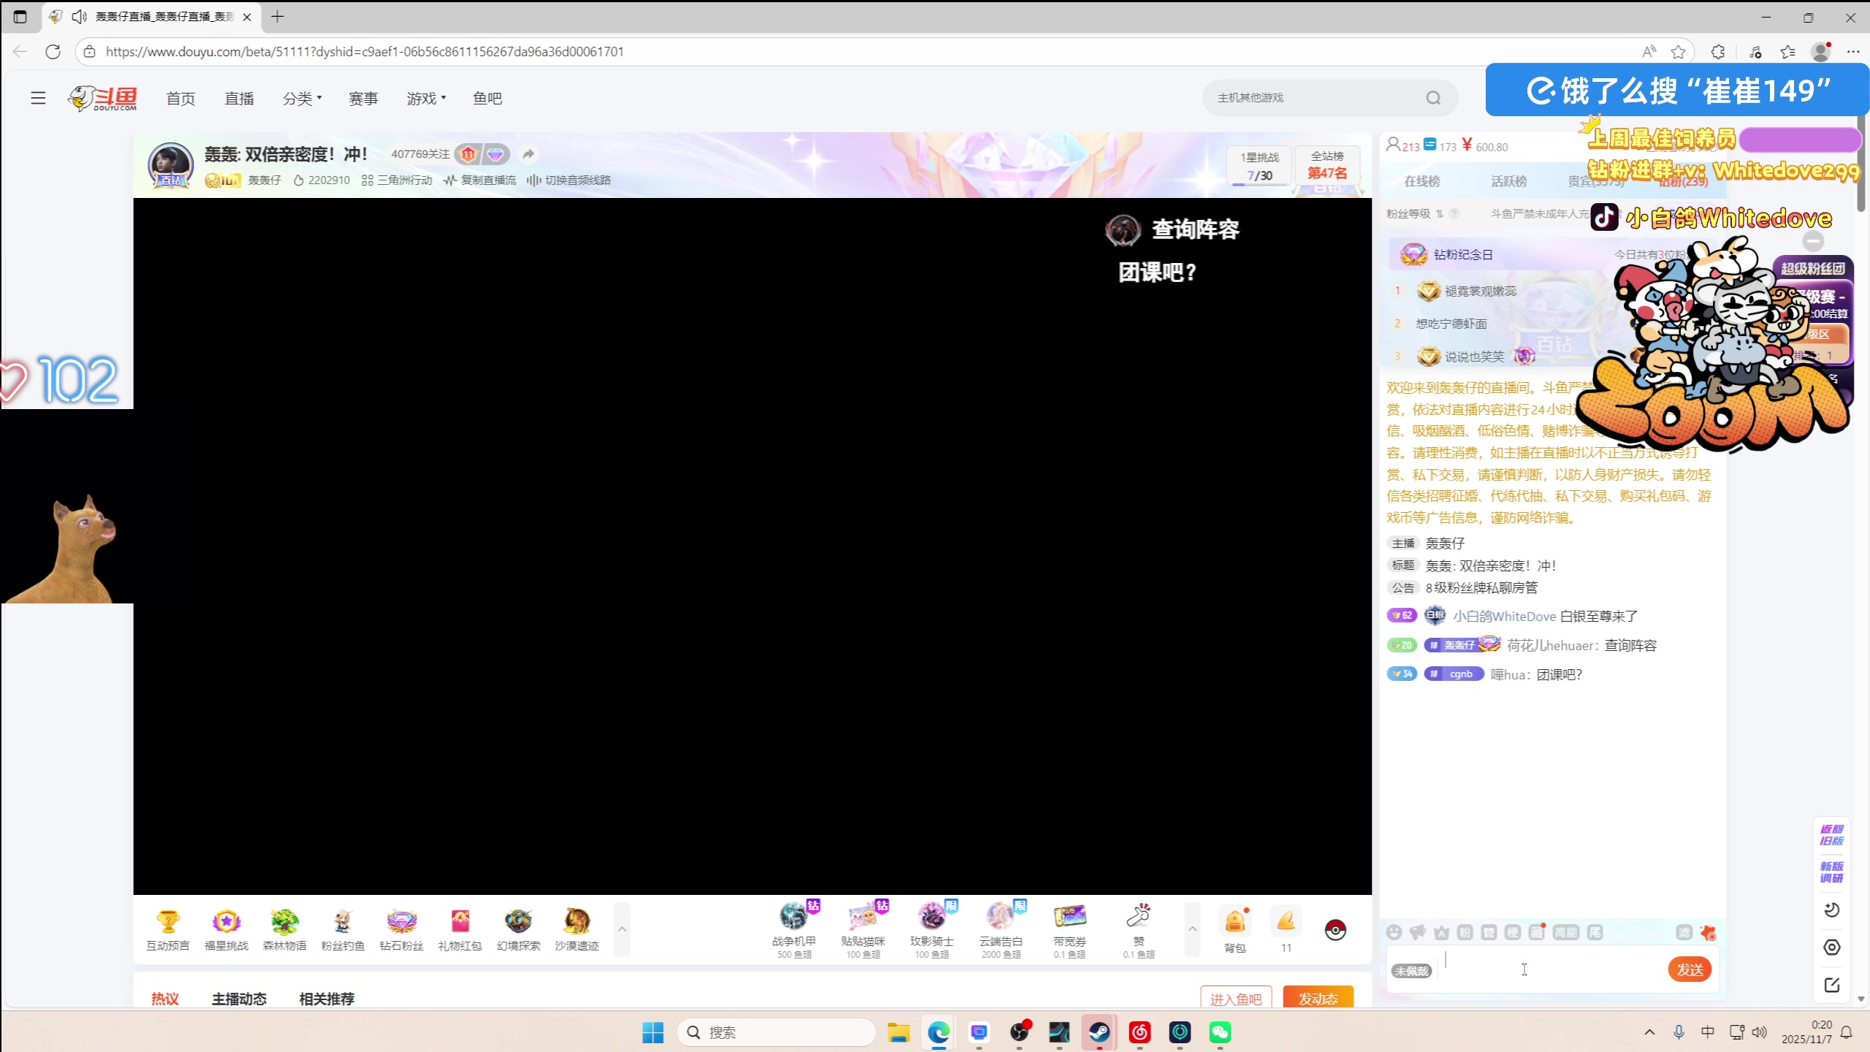Viewport: 1870px width, 1052px height.
Task: Click the megaphone horn icon in chat
Action: 1418,932
